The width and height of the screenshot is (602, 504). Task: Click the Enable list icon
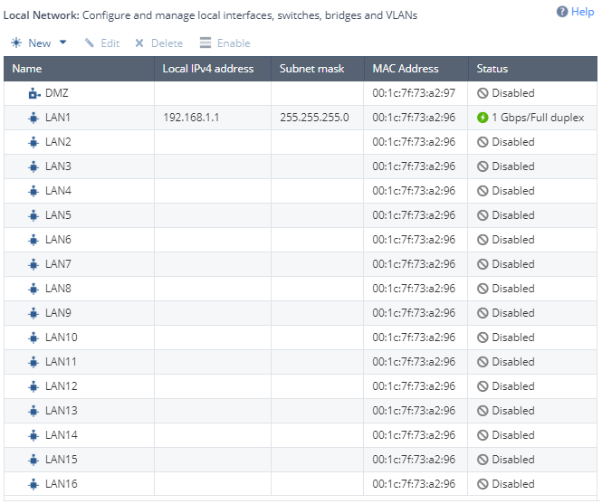[x=205, y=43]
